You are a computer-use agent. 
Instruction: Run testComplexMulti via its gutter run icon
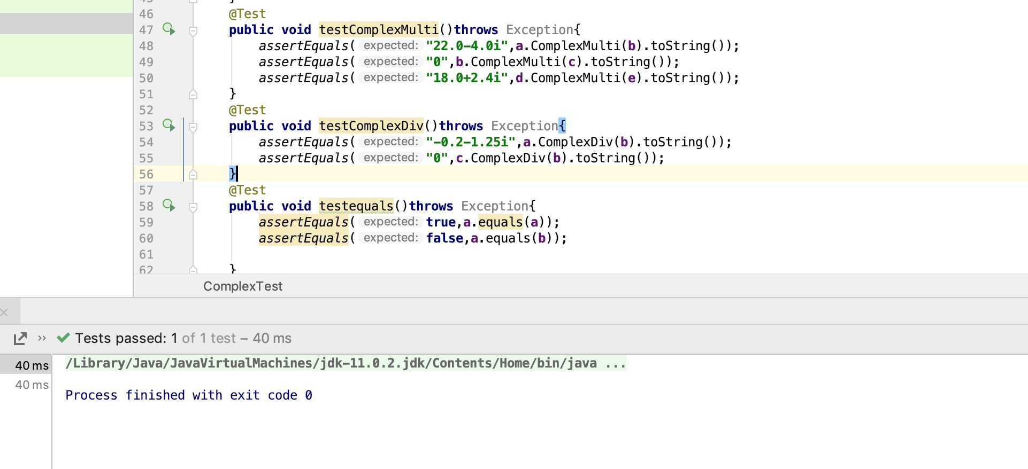pos(169,29)
